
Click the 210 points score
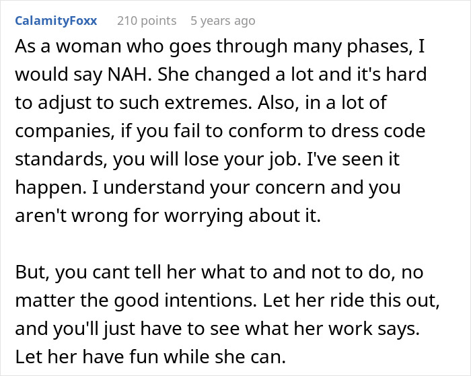coord(147,21)
